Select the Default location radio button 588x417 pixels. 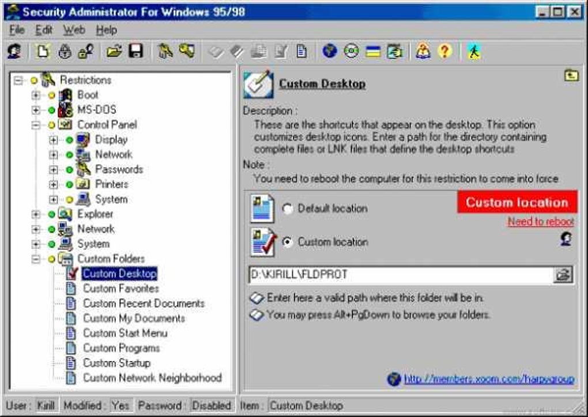pos(288,208)
